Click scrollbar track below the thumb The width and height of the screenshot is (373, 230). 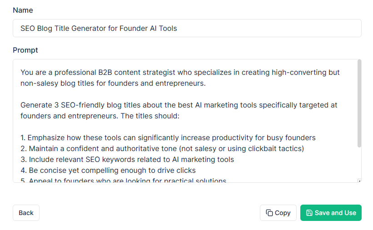tap(359, 163)
